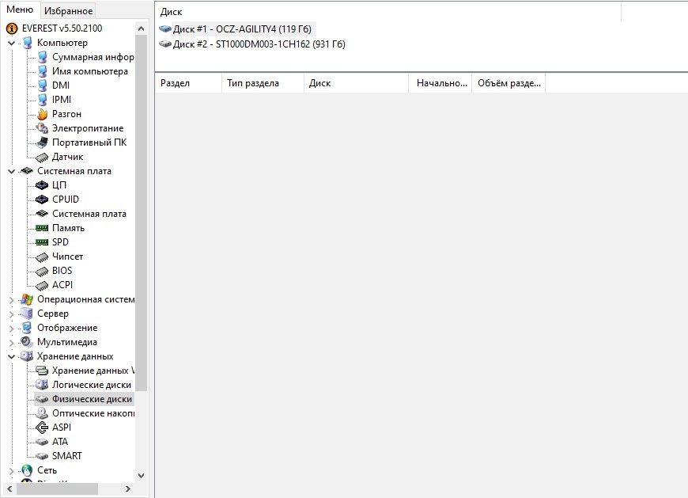Click the Электропитание power icon
The width and height of the screenshot is (688, 498).
tap(42, 128)
